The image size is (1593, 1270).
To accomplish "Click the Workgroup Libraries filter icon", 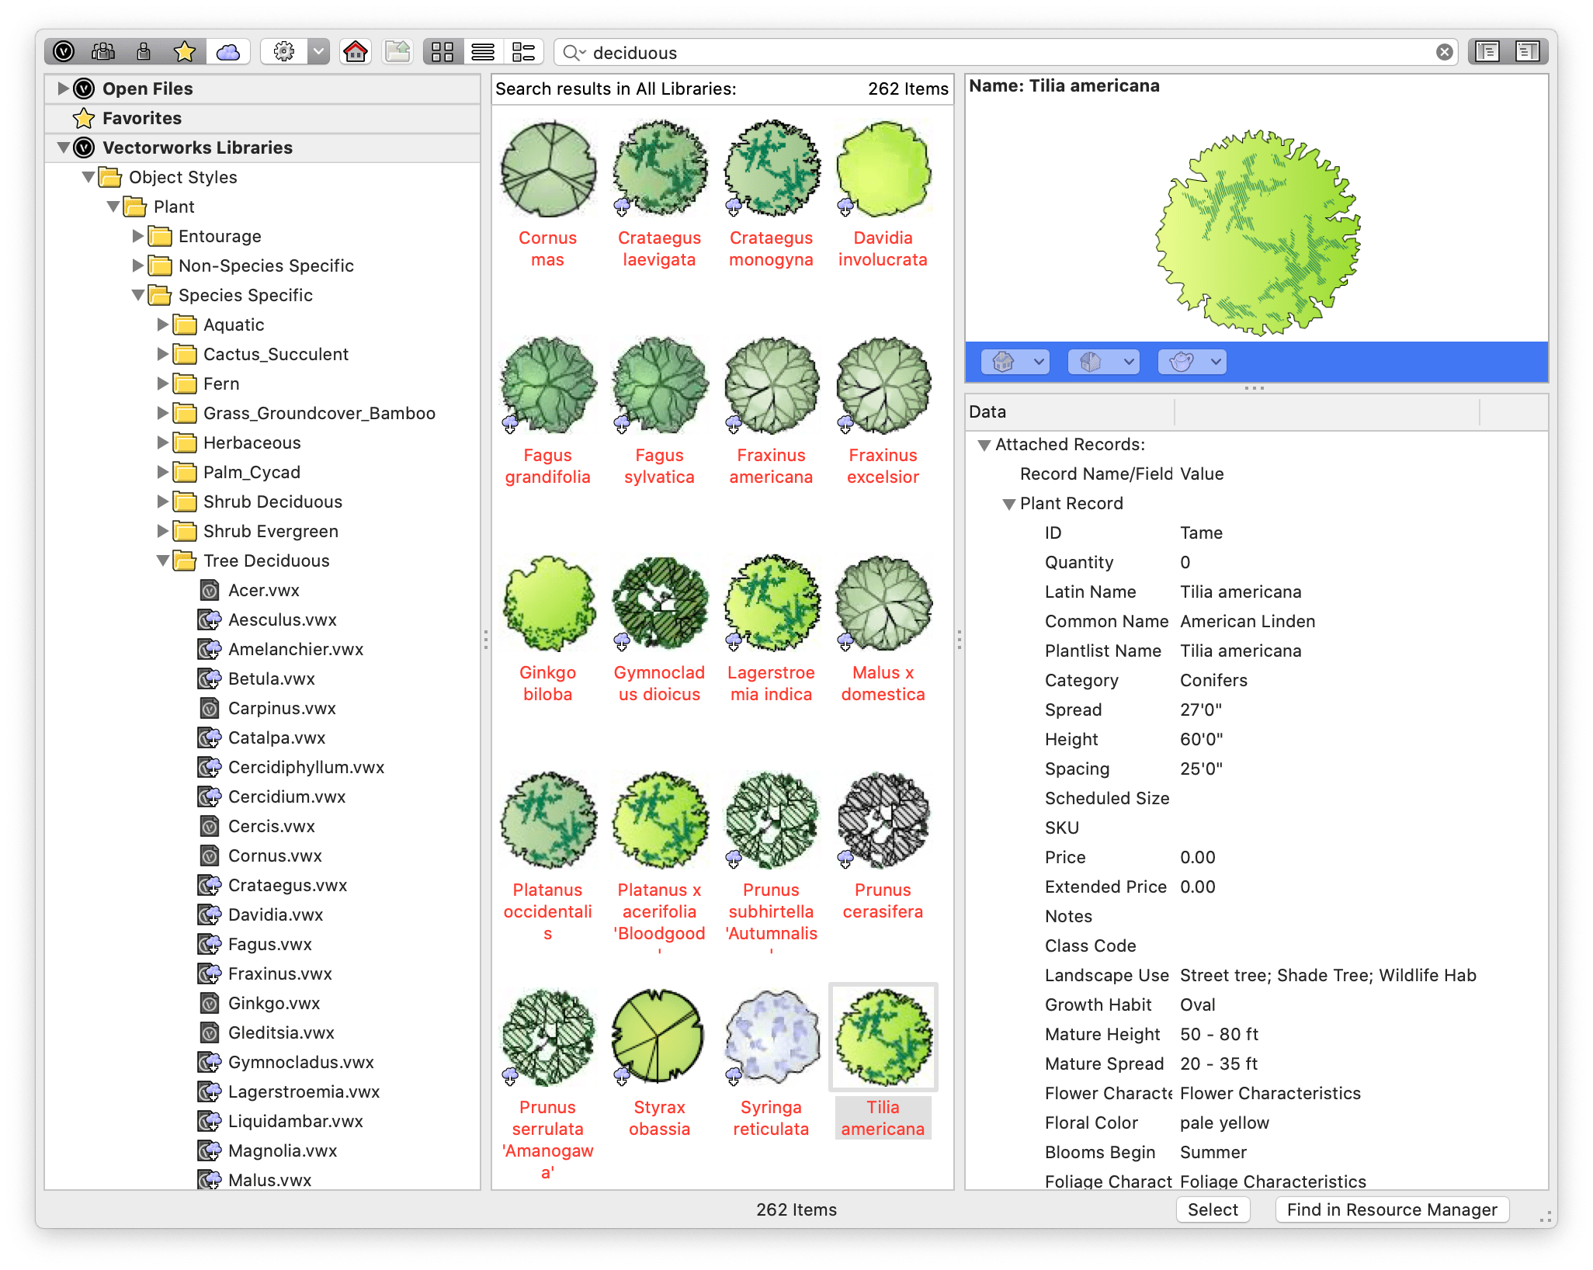I will click(x=103, y=52).
